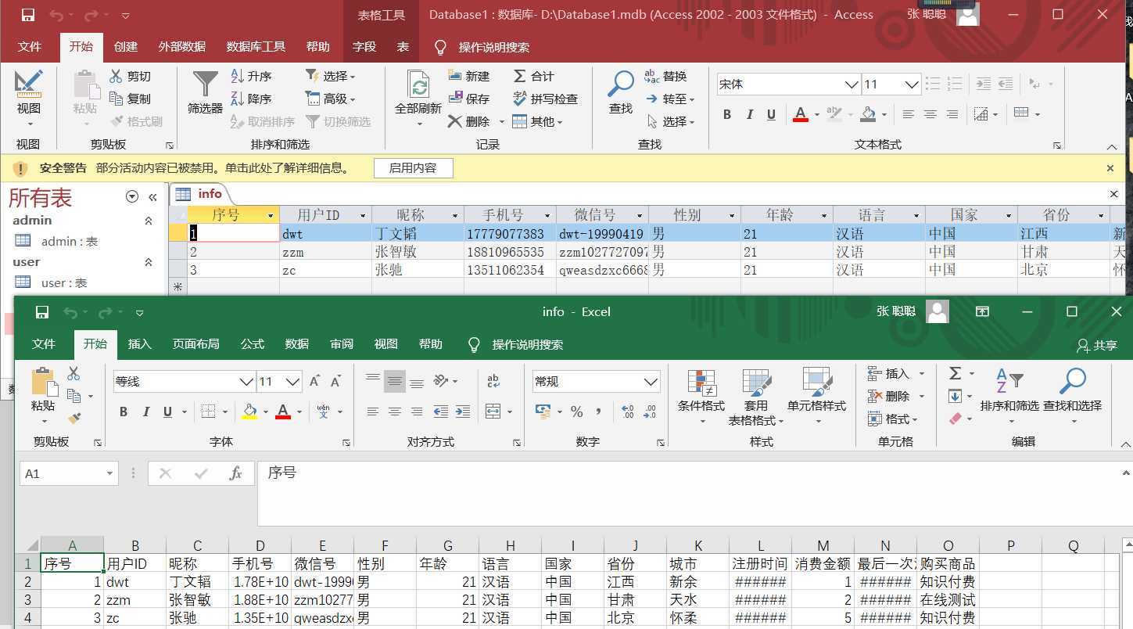Toggle Excel Wrap Text button
Image resolution: width=1133 pixels, height=629 pixels.
(x=493, y=381)
